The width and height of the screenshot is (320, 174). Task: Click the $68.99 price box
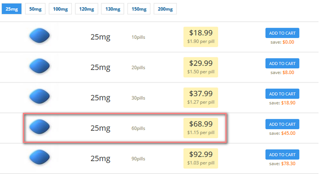pos(201,128)
